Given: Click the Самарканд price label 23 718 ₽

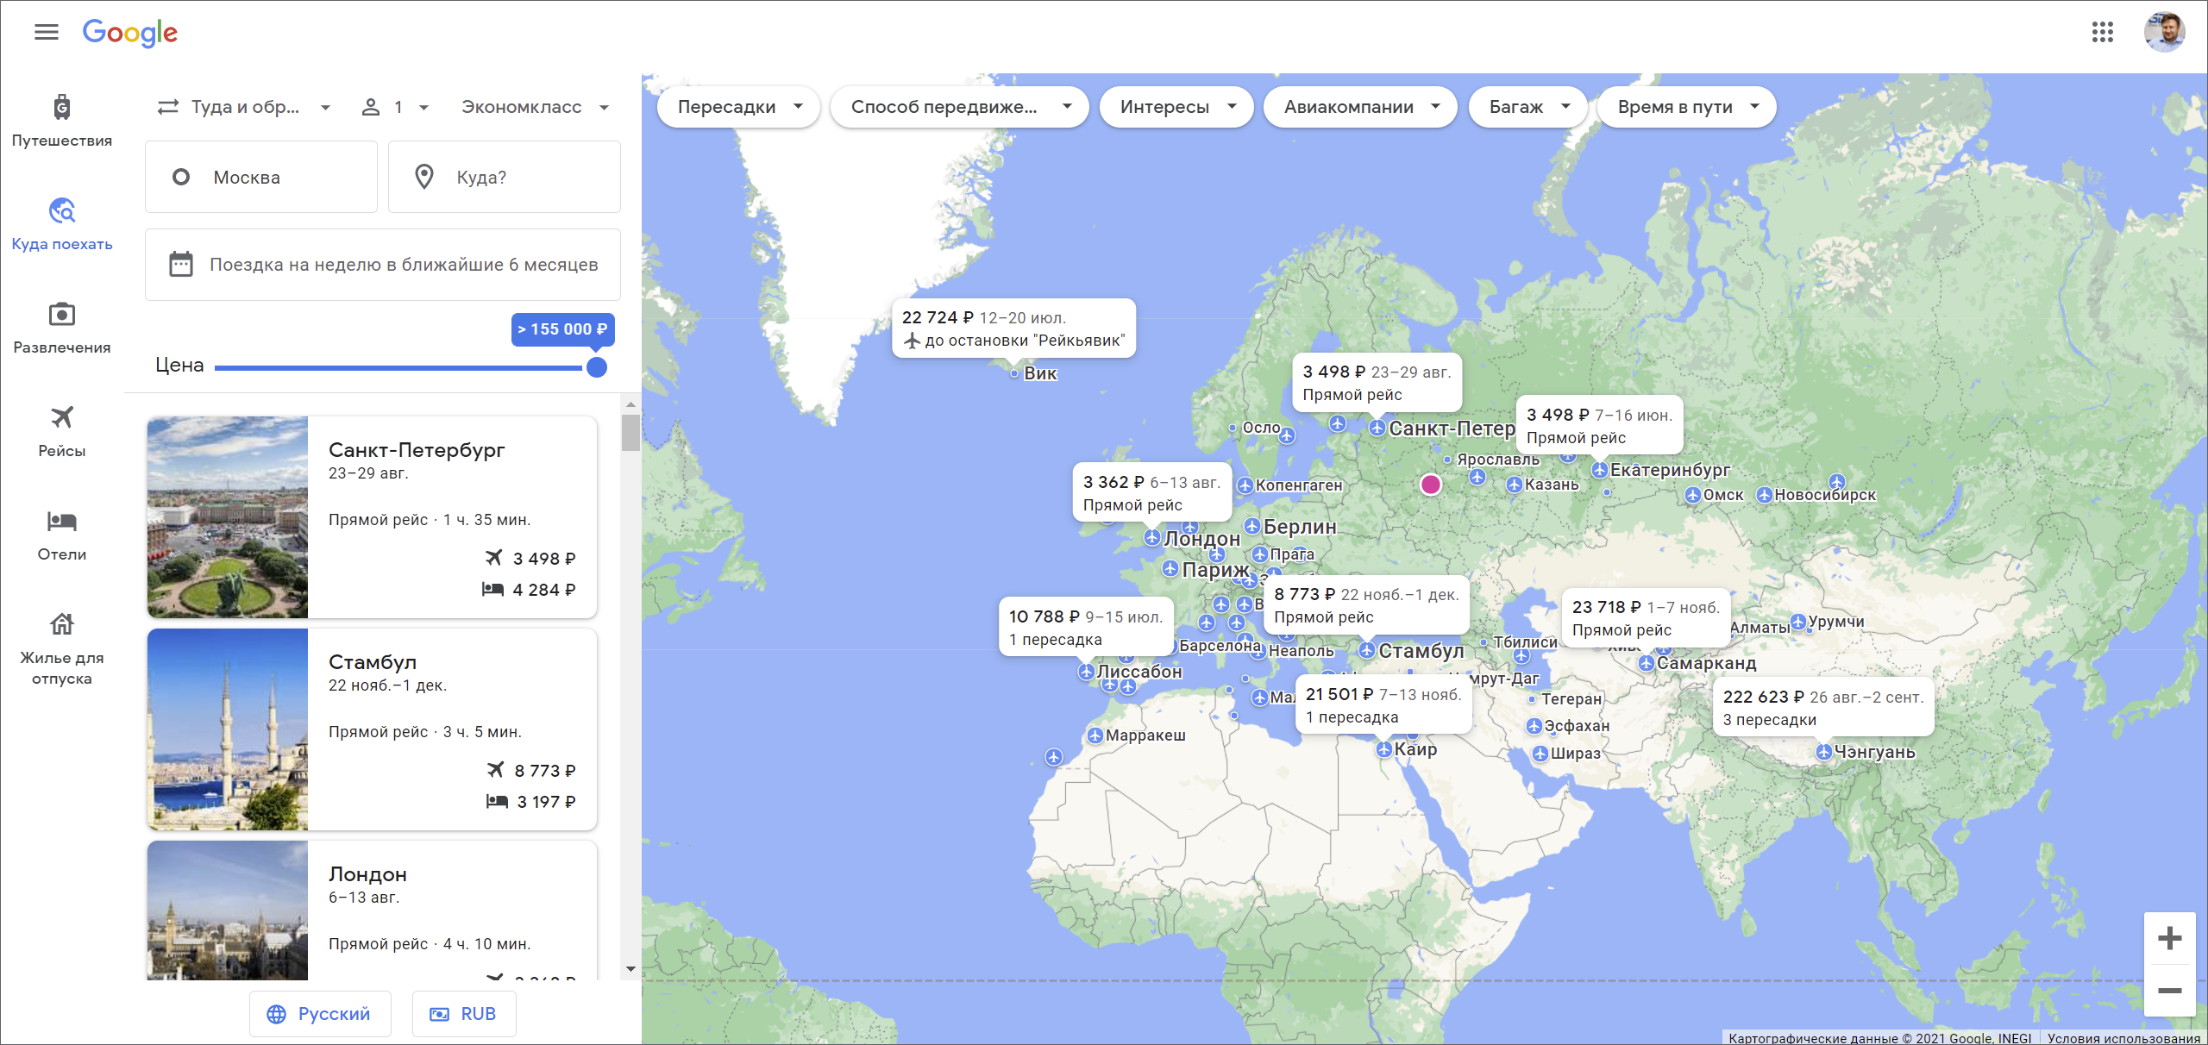Looking at the screenshot, I should [1647, 618].
